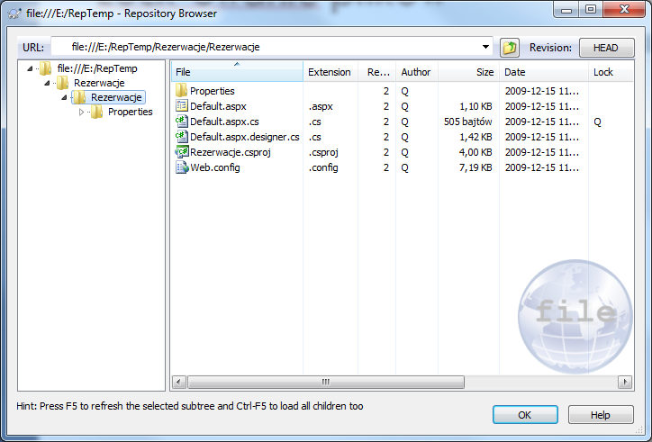The height and width of the screenshot is (442, 652).
Task: Click the Rezerwacje.csproj project icon
Action: [182, 152]
